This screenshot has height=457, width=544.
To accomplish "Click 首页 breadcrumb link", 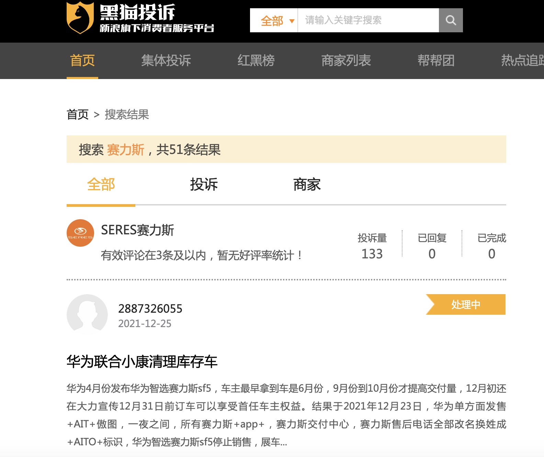I will pyautogui.click(x=78, y=114).
